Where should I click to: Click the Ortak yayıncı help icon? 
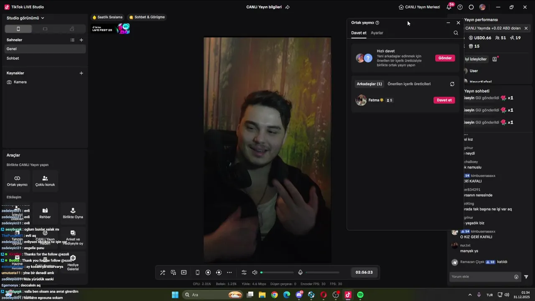pos(377,23)
